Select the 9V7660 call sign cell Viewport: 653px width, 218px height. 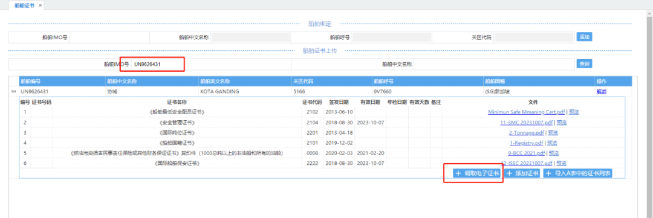click(x=427, y=92)
